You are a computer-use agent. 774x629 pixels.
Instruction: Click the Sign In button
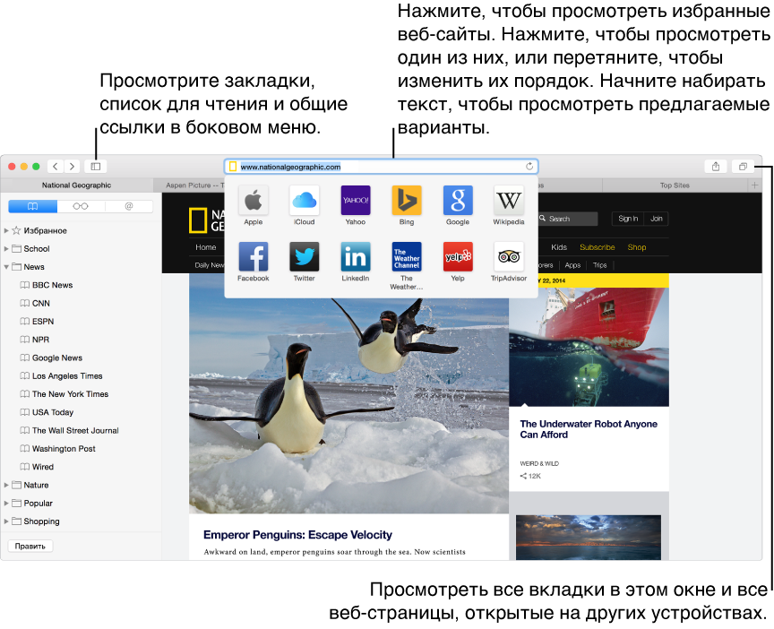(628, 219)
